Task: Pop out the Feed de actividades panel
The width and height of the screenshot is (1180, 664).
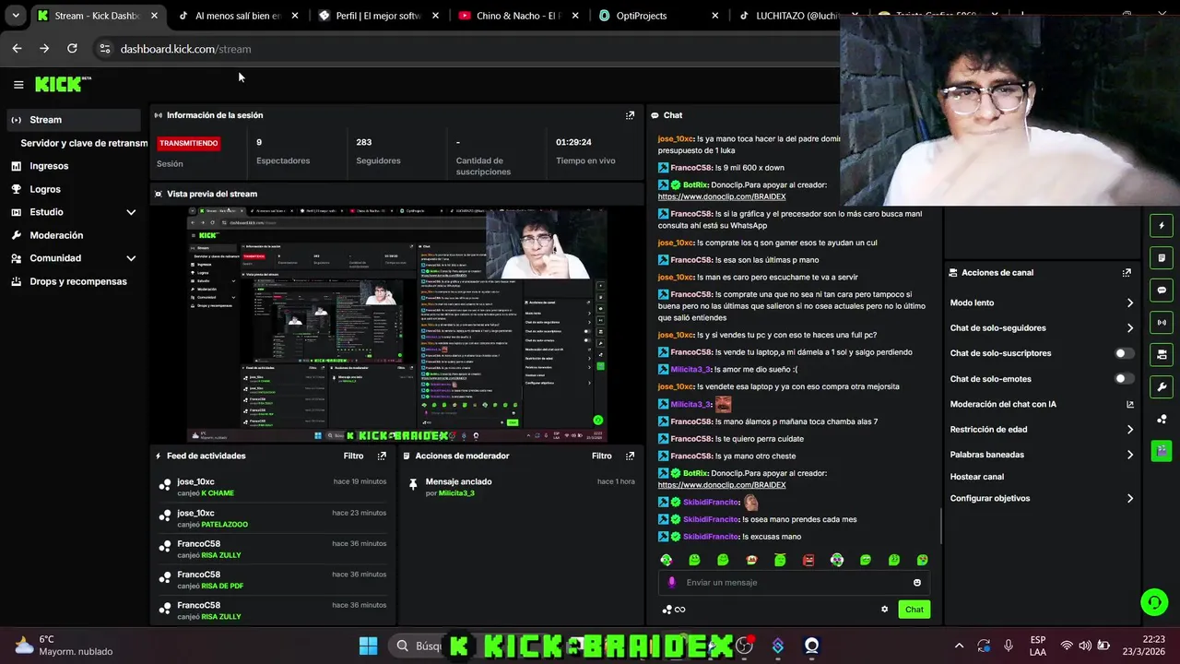Action: (382, 456)
